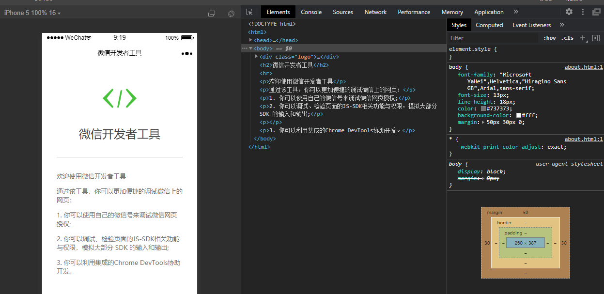
Task: Click the display: block declaration
Action: tap(481, 171)
